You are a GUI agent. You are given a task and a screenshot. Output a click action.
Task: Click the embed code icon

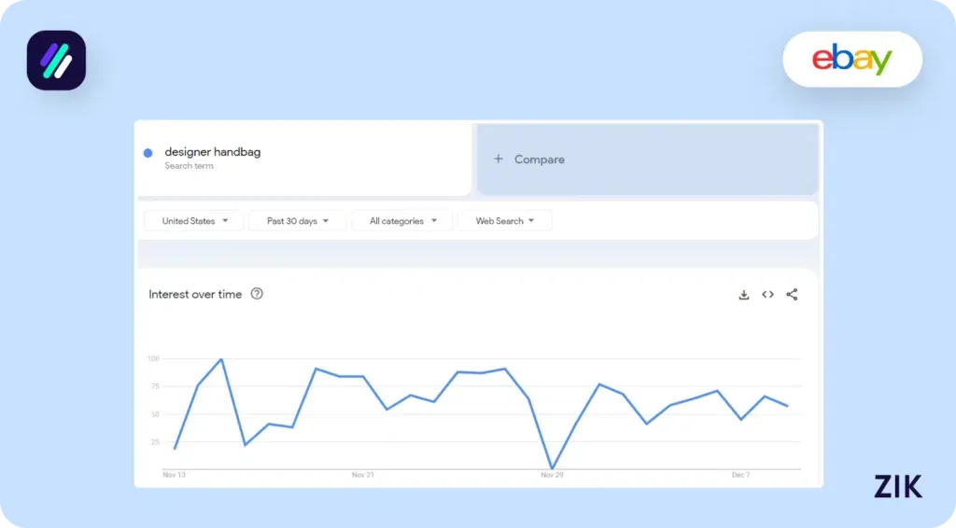coord(767,295)
